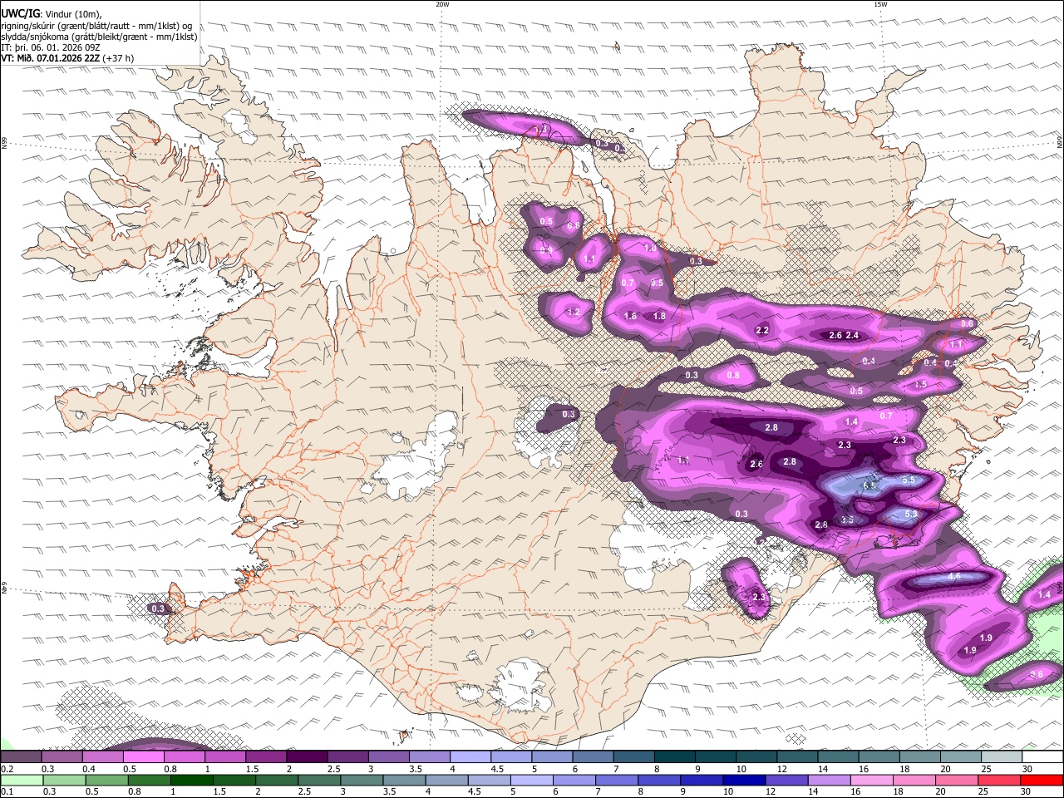
Task: Click the 'IT: þri. 06. 01. 2026 09Z' line
Action: coord(51,47)
